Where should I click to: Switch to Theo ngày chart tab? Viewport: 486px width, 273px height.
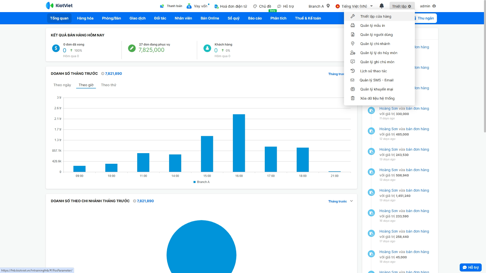tap(62, 85)
